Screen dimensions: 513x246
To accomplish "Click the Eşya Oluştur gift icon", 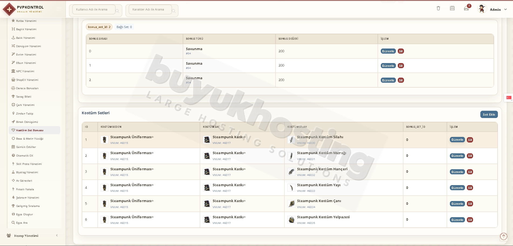I will [x=13, y=214].
